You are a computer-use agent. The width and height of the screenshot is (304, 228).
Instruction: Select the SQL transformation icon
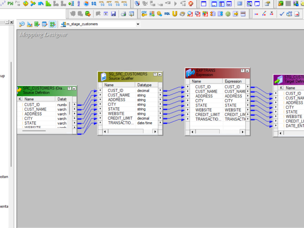tap(167, 14)
